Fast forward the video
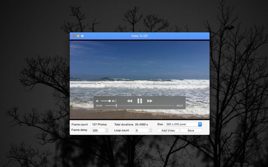This screenshot has height=167, width=268. click(150, 101)
